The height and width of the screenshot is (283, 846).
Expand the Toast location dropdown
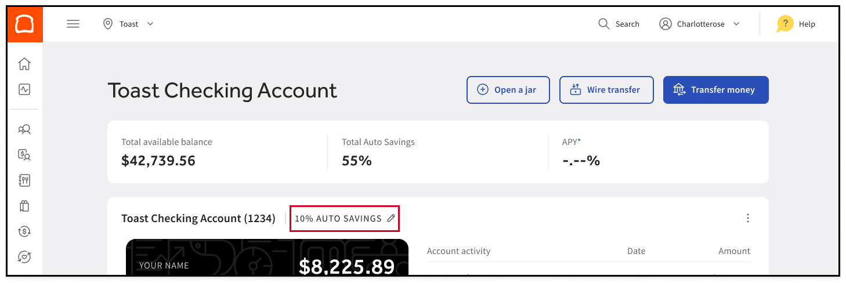[x=128, y=24]
